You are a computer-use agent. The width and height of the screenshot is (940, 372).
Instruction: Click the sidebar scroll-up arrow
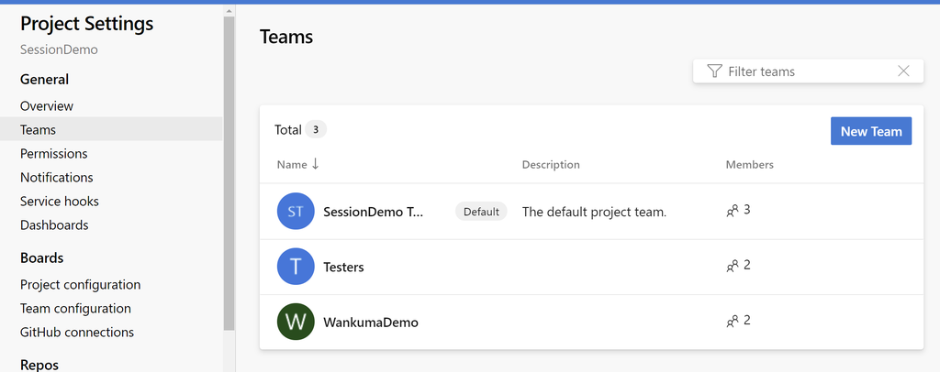(229, 11)
